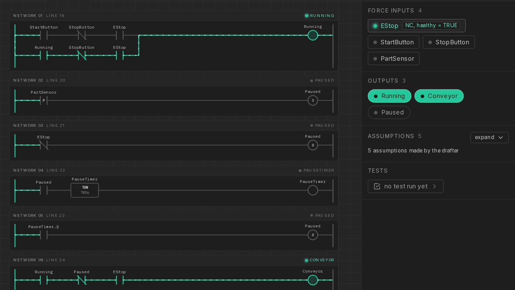Click the PauseTimer output coil in Network 04

click(313, 190)
